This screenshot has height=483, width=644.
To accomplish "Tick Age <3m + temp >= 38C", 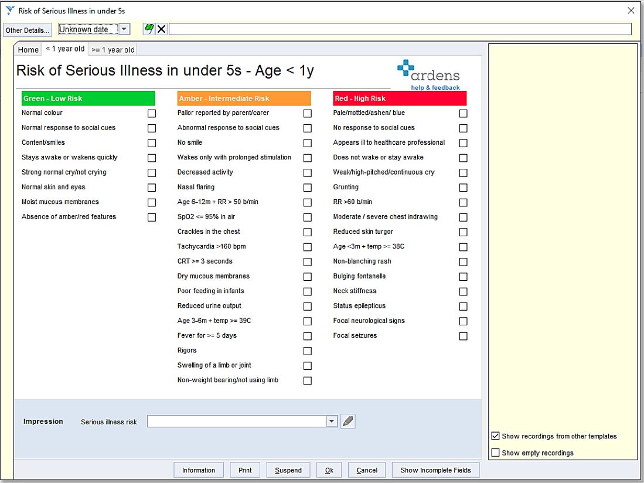I will click(x=464, y=247).
